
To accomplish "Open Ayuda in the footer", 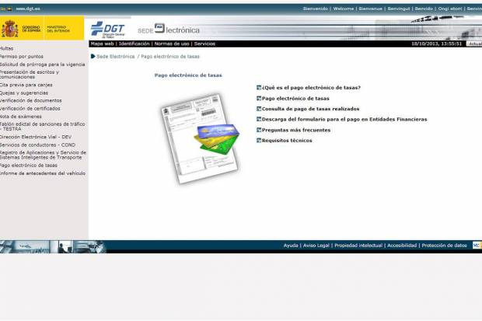I will click(291, 246).
